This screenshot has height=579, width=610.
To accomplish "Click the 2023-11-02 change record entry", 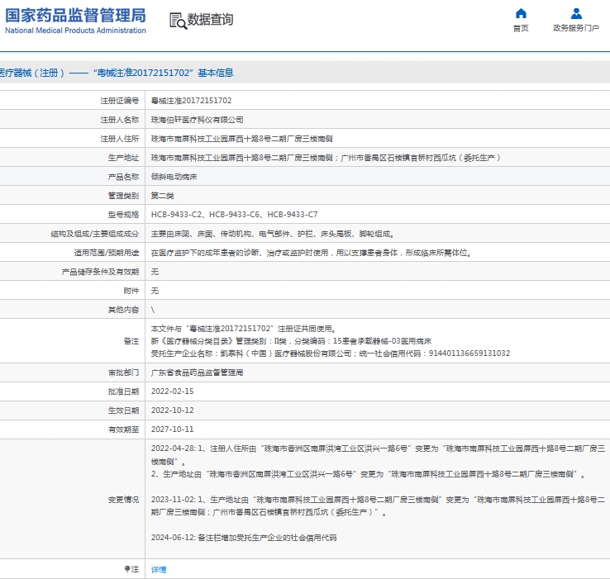I will [x=378, y=505].
